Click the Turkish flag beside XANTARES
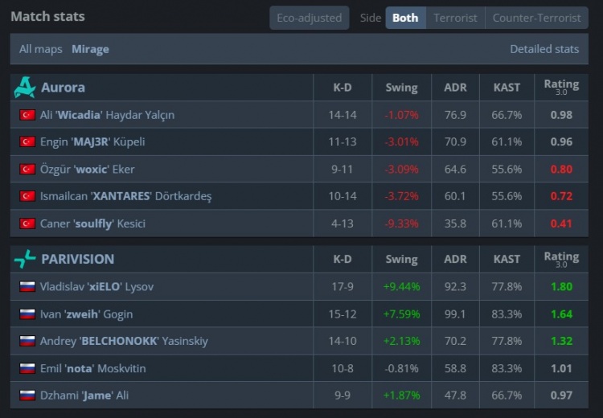The image size is (603, 418). [27, 196]
